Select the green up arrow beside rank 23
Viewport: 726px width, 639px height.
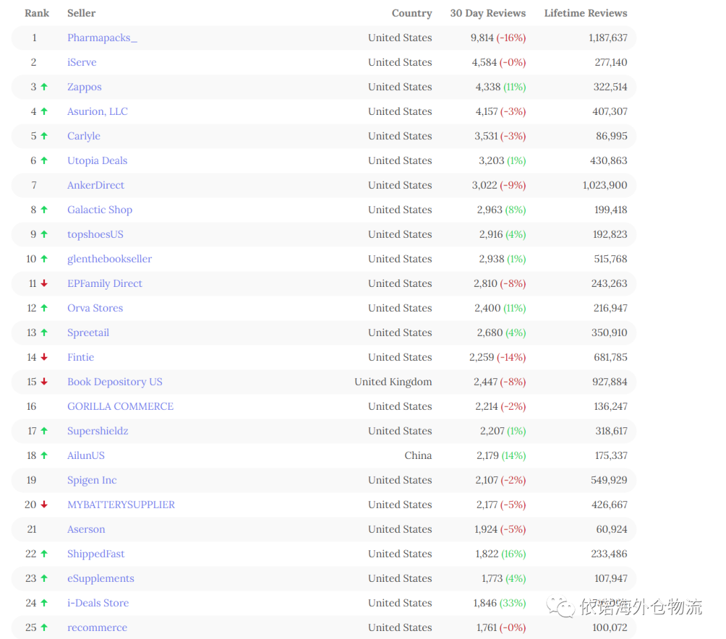point(44,577)
